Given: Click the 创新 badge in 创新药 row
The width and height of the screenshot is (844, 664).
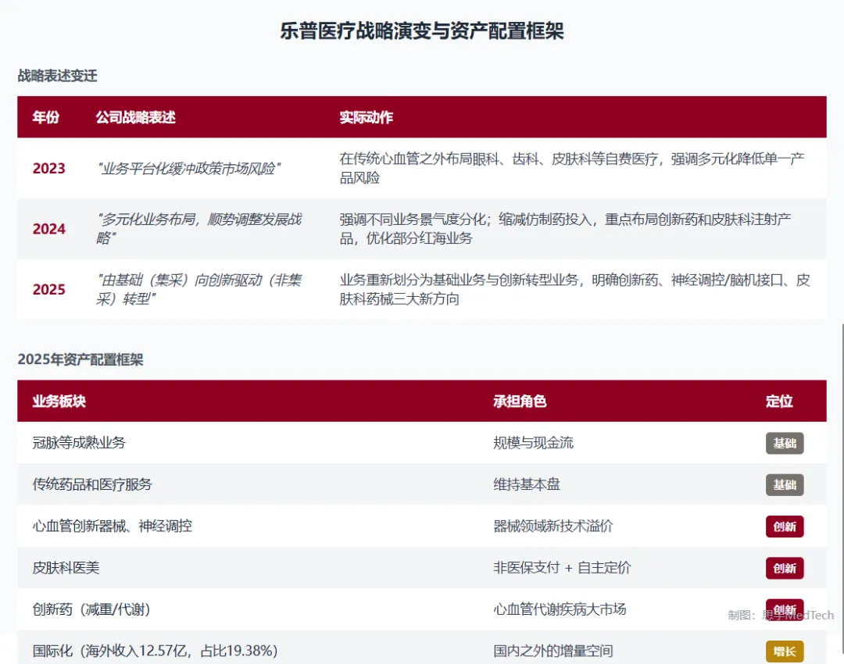Looking at the screenshot, I should [x=785, y=609].
